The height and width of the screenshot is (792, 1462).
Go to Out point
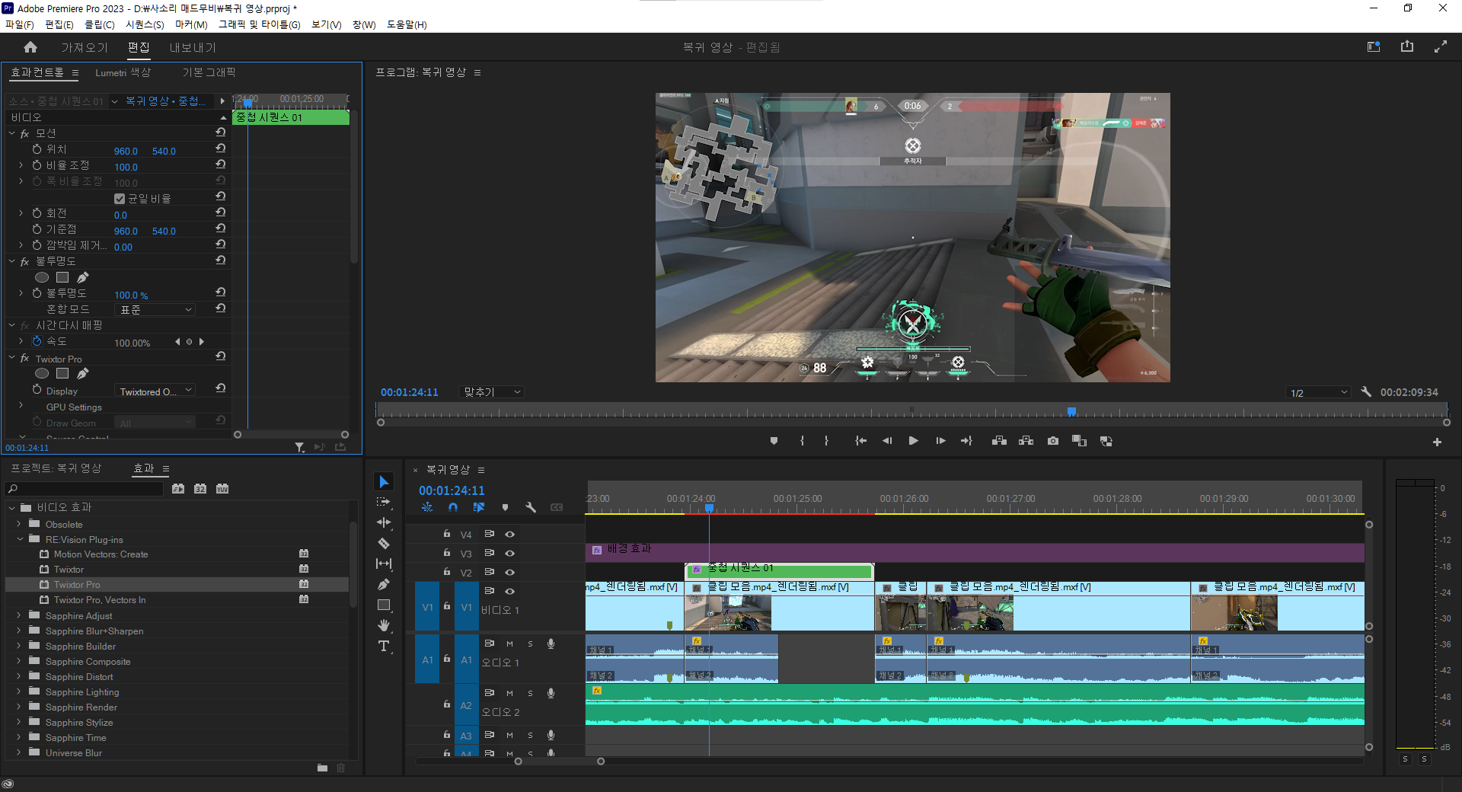966,441
